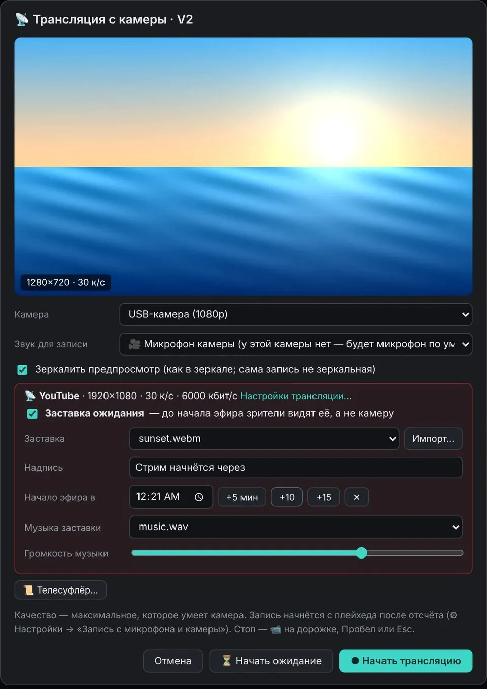Expand the Музыка заставки dropdown music.wav
Screen dimensions: 487x689
[296, 527]
